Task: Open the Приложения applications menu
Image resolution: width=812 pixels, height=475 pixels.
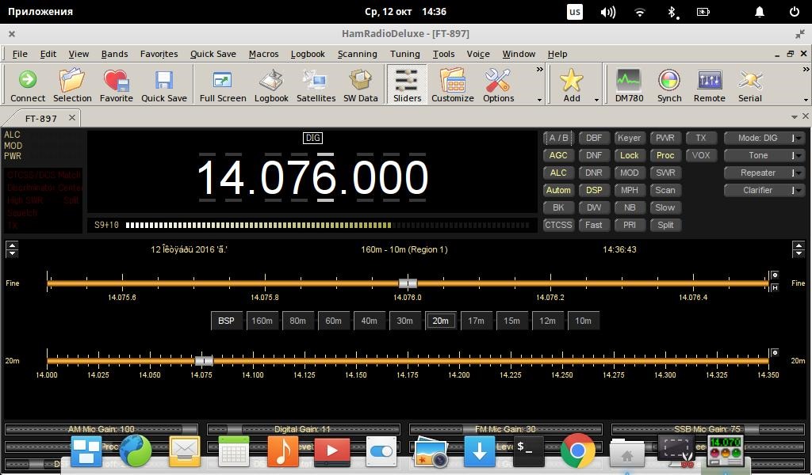Action: pyautogui.click(x=40, y=11)
